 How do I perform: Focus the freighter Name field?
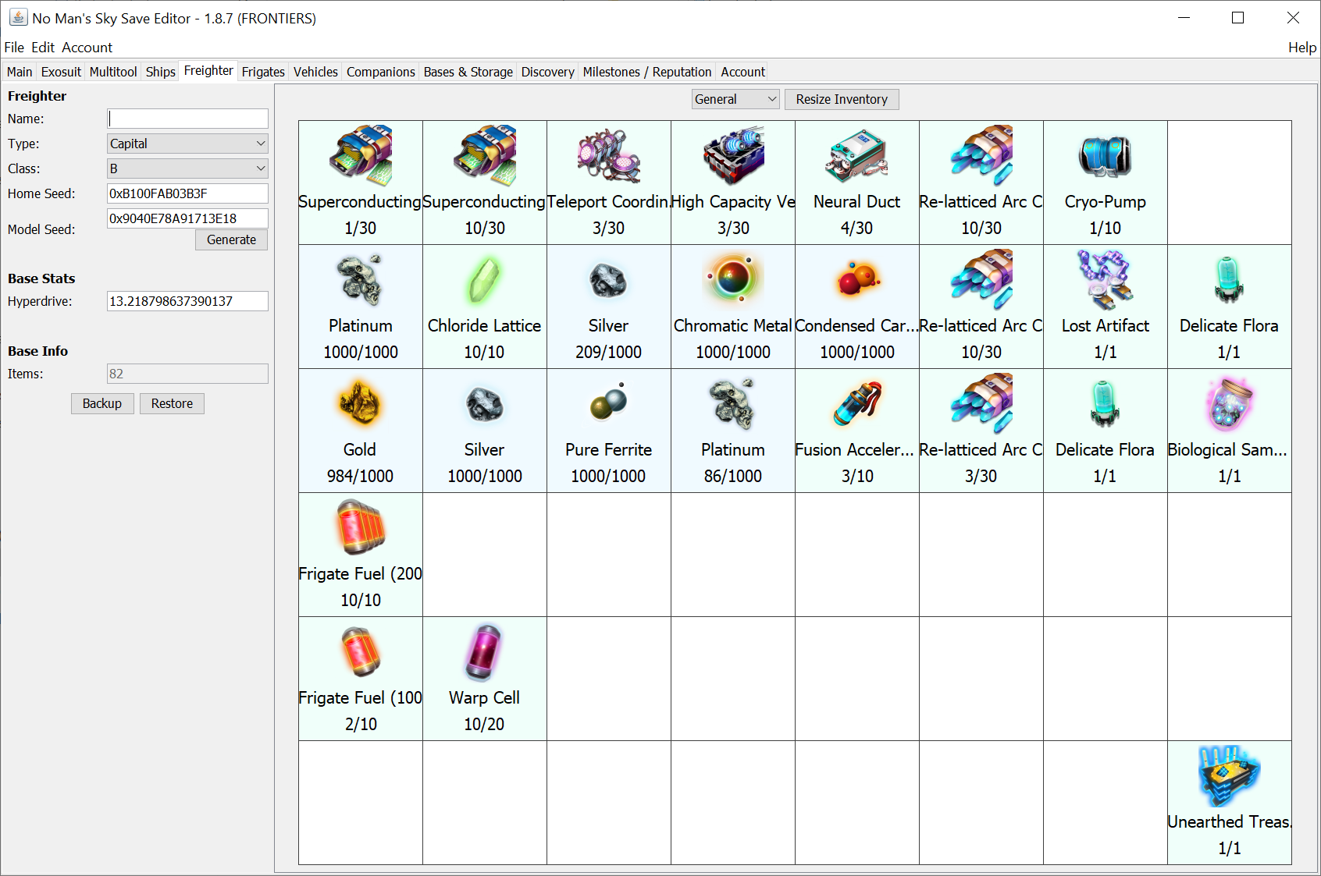(187, 119)
